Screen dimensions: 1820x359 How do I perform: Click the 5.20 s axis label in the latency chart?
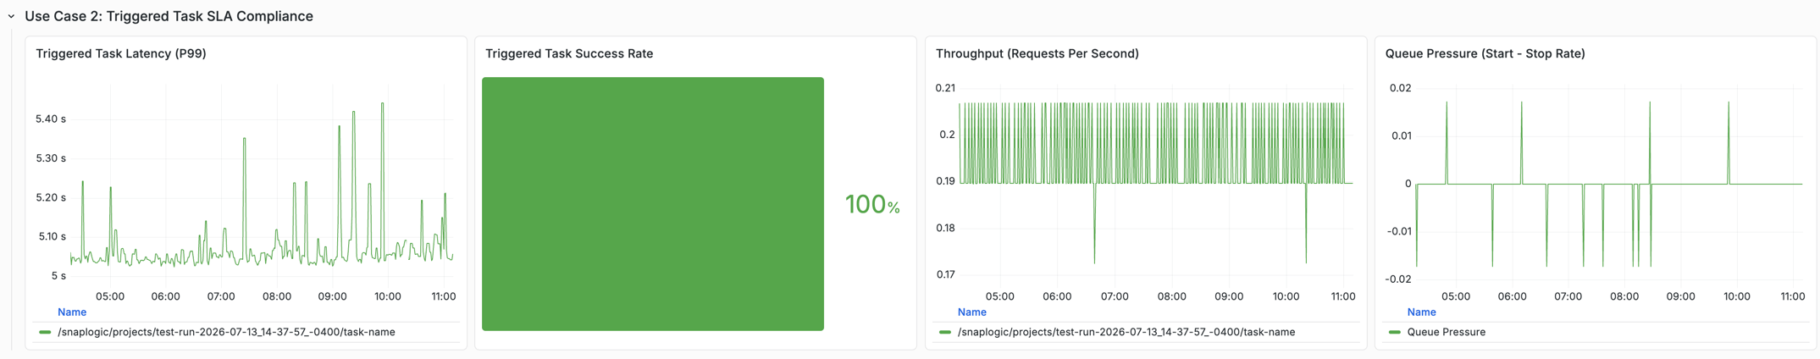(51, 197)
